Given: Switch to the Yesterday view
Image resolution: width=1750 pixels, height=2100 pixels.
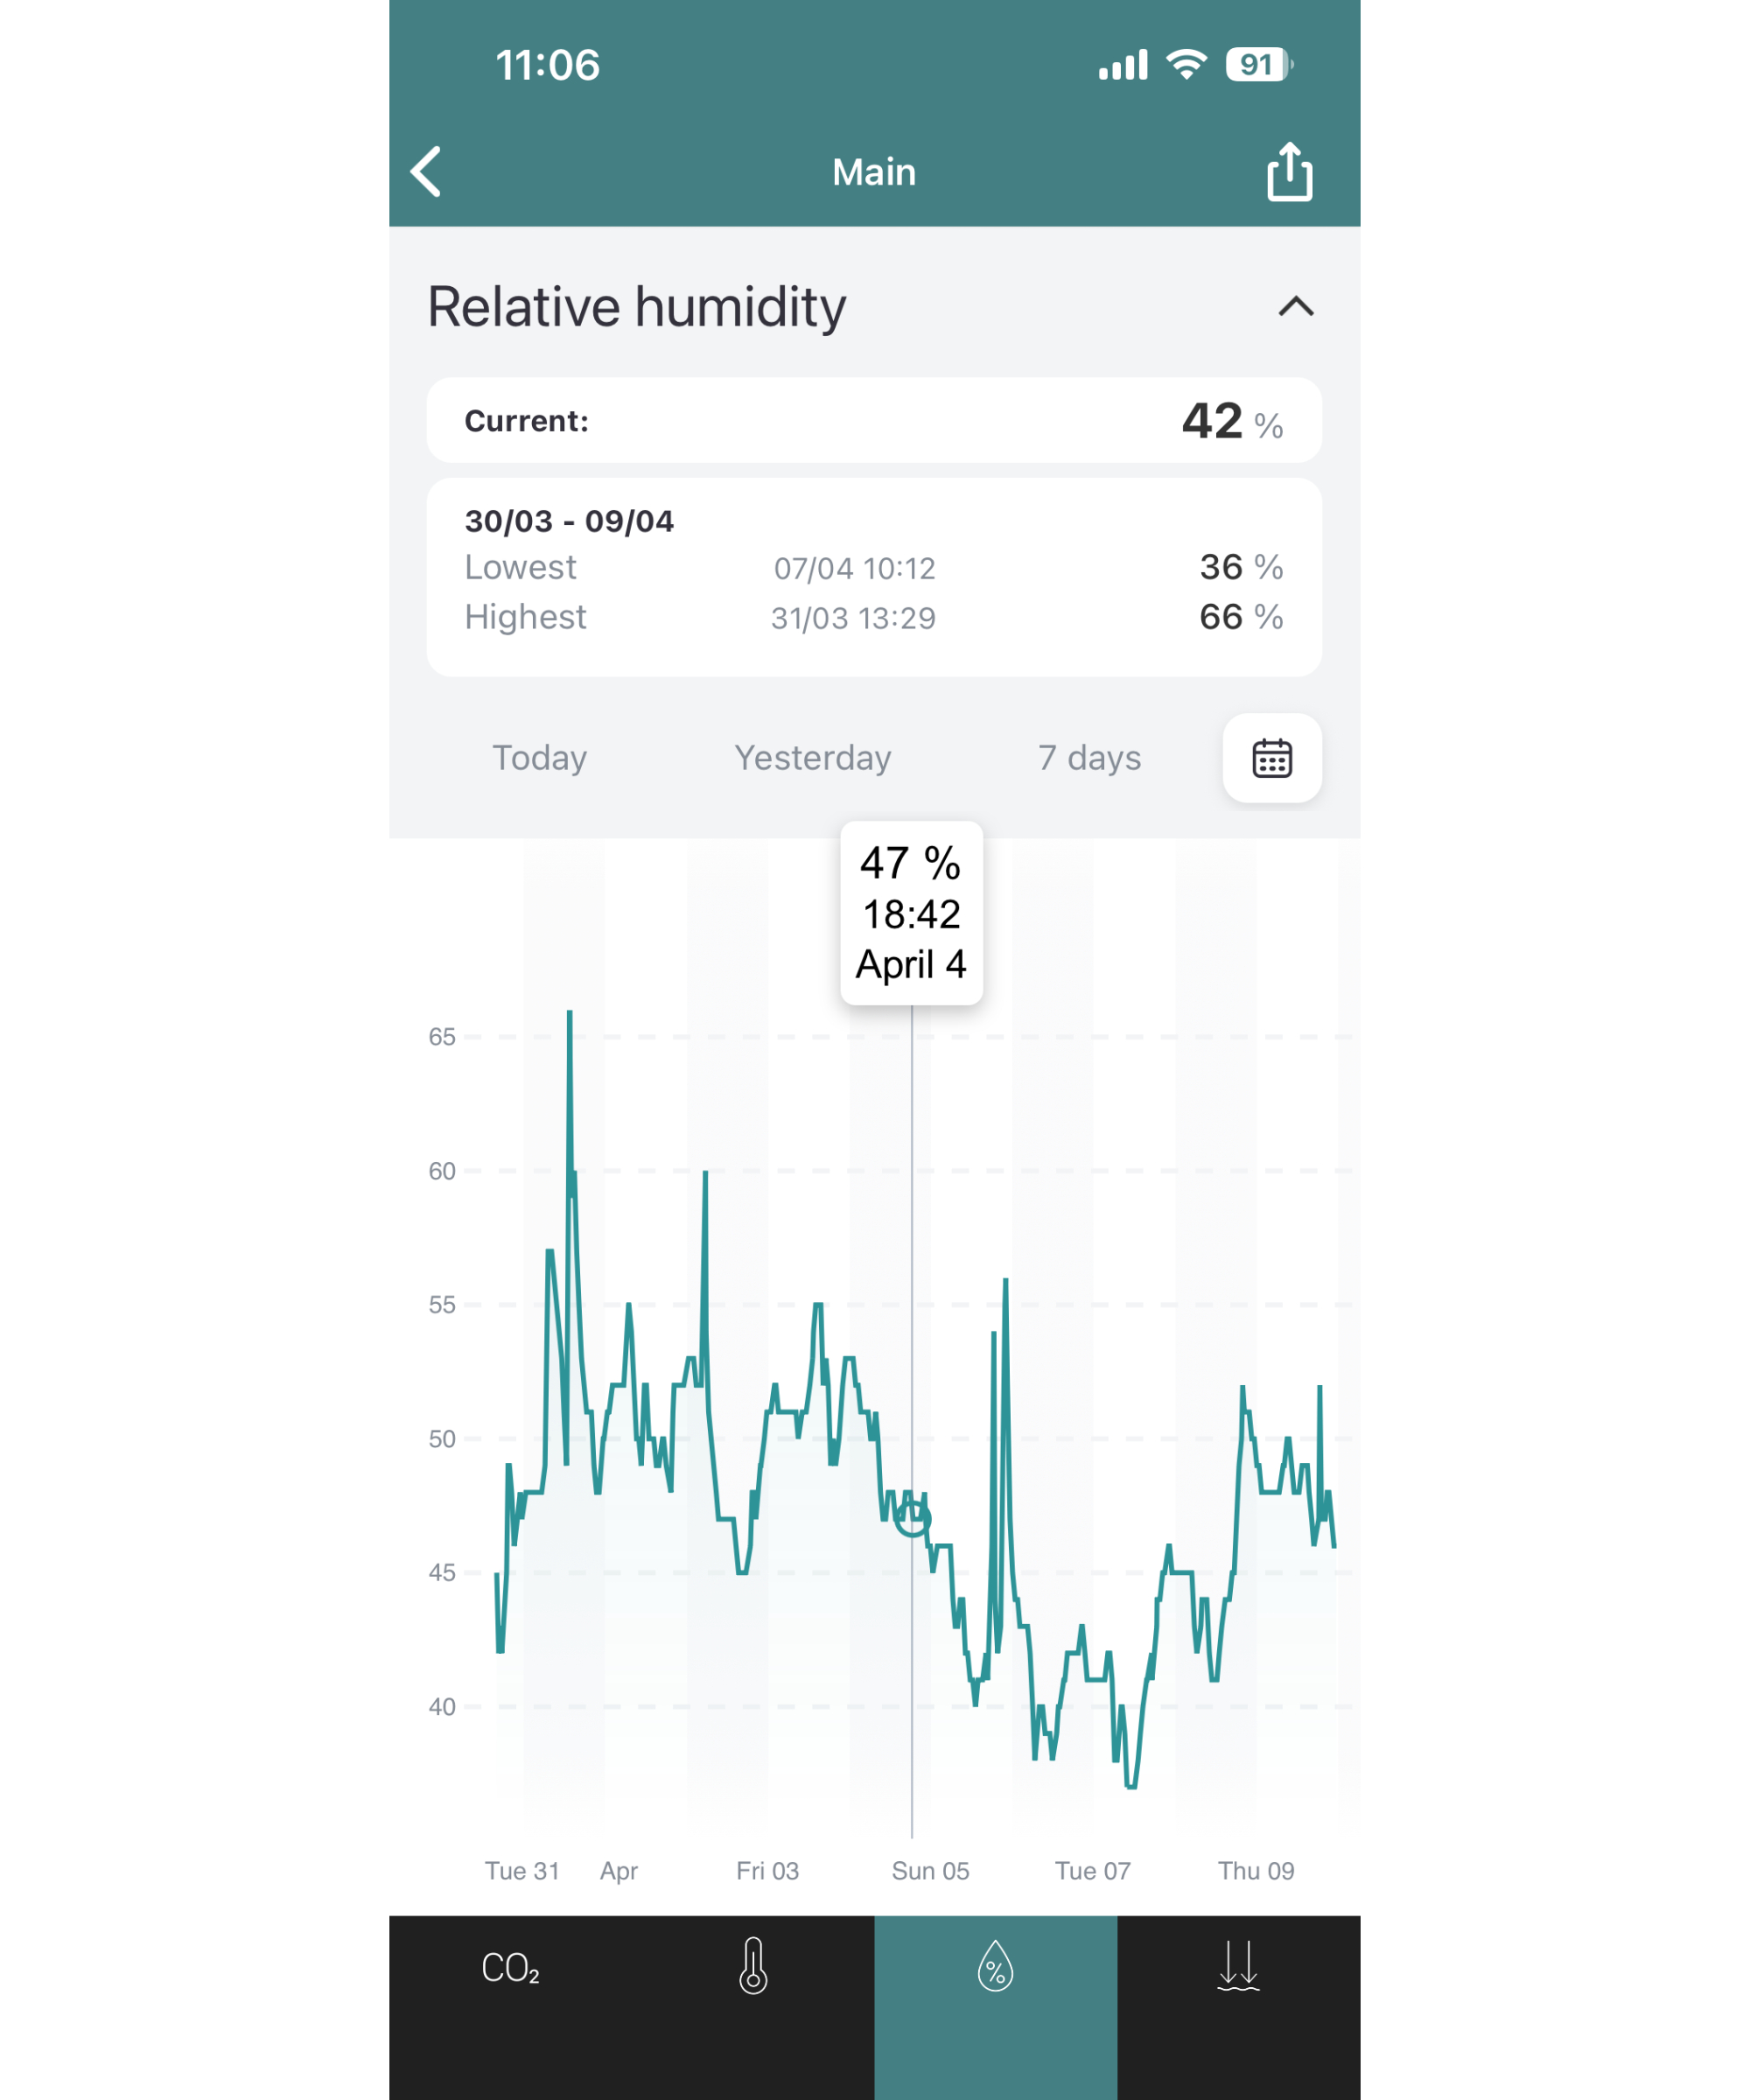Looking at the screenshot, I should [x=813, y=758].
